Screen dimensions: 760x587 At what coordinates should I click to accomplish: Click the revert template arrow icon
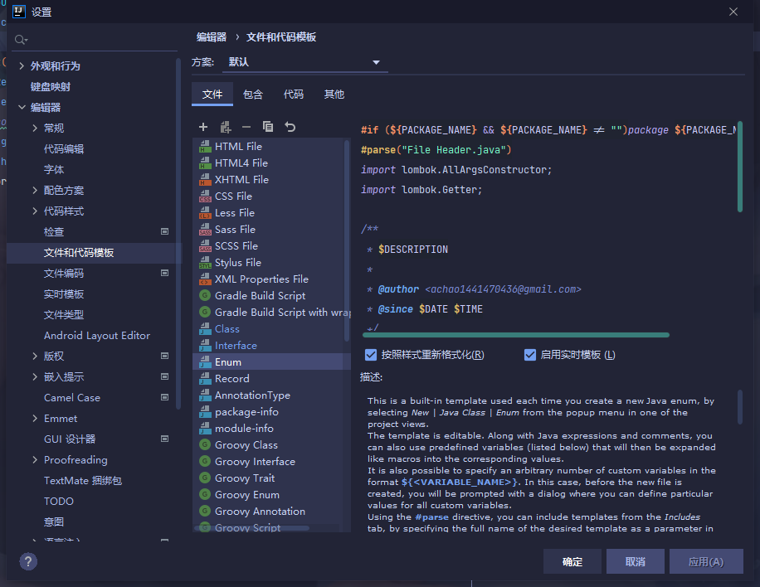pos(290,127)
